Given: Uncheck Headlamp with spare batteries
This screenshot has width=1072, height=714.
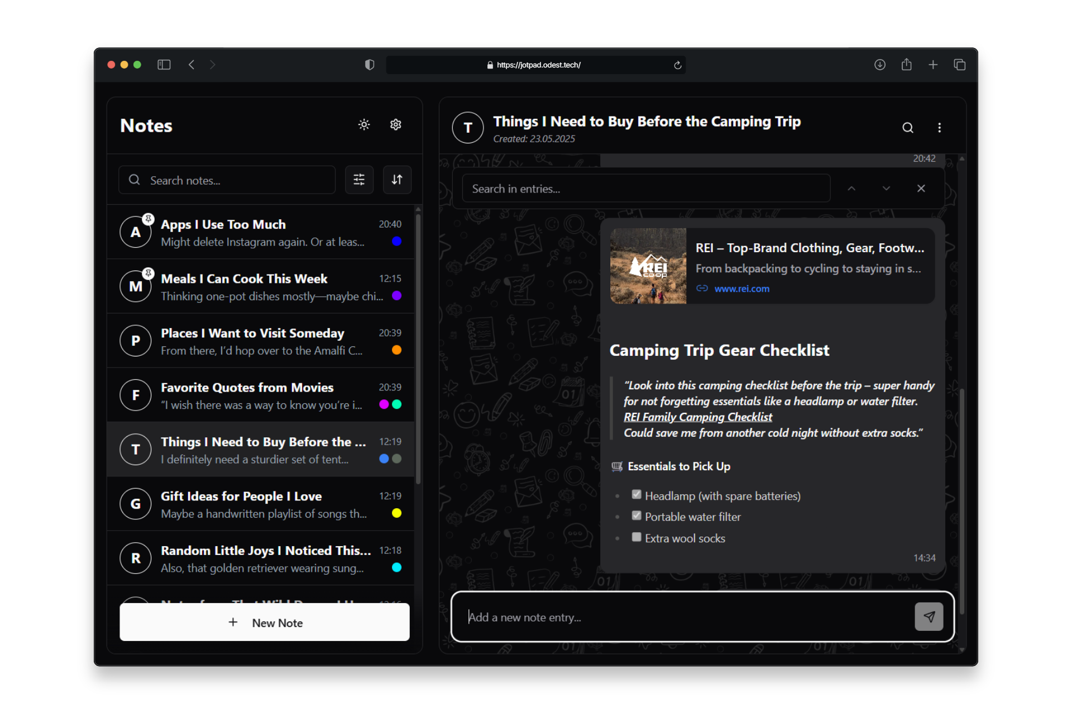Looking at the screenshot, I should pyautogui.click(x=636, y=494).
